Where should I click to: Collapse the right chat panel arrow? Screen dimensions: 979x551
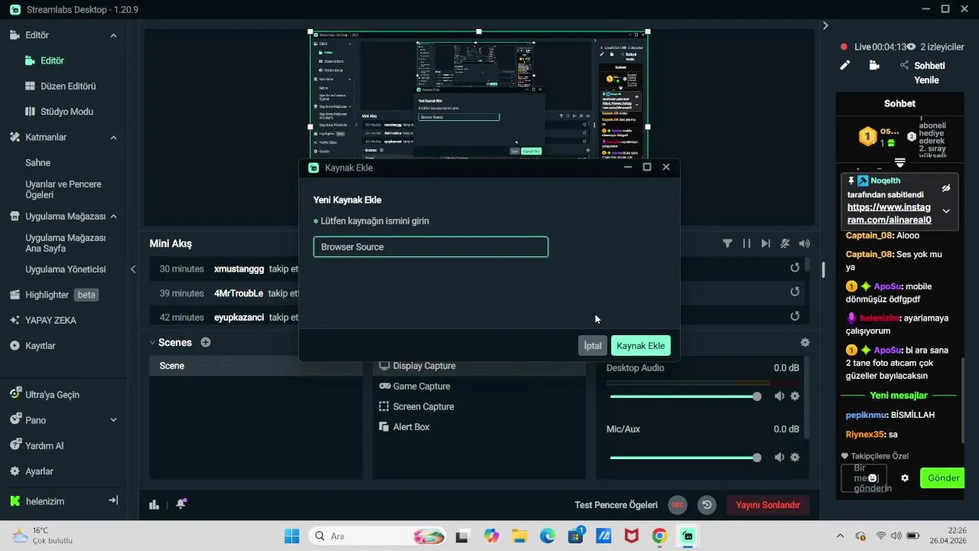click(x=825, y=26)
